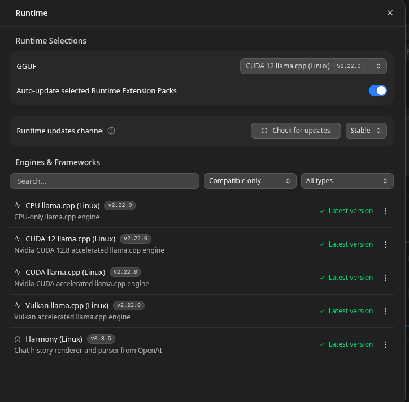Click the CPU llama.cpp v2.22.0 version badge

(120, 205)
